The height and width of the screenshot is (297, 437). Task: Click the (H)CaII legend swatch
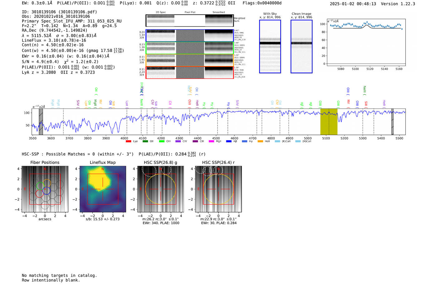coord(298,141)
